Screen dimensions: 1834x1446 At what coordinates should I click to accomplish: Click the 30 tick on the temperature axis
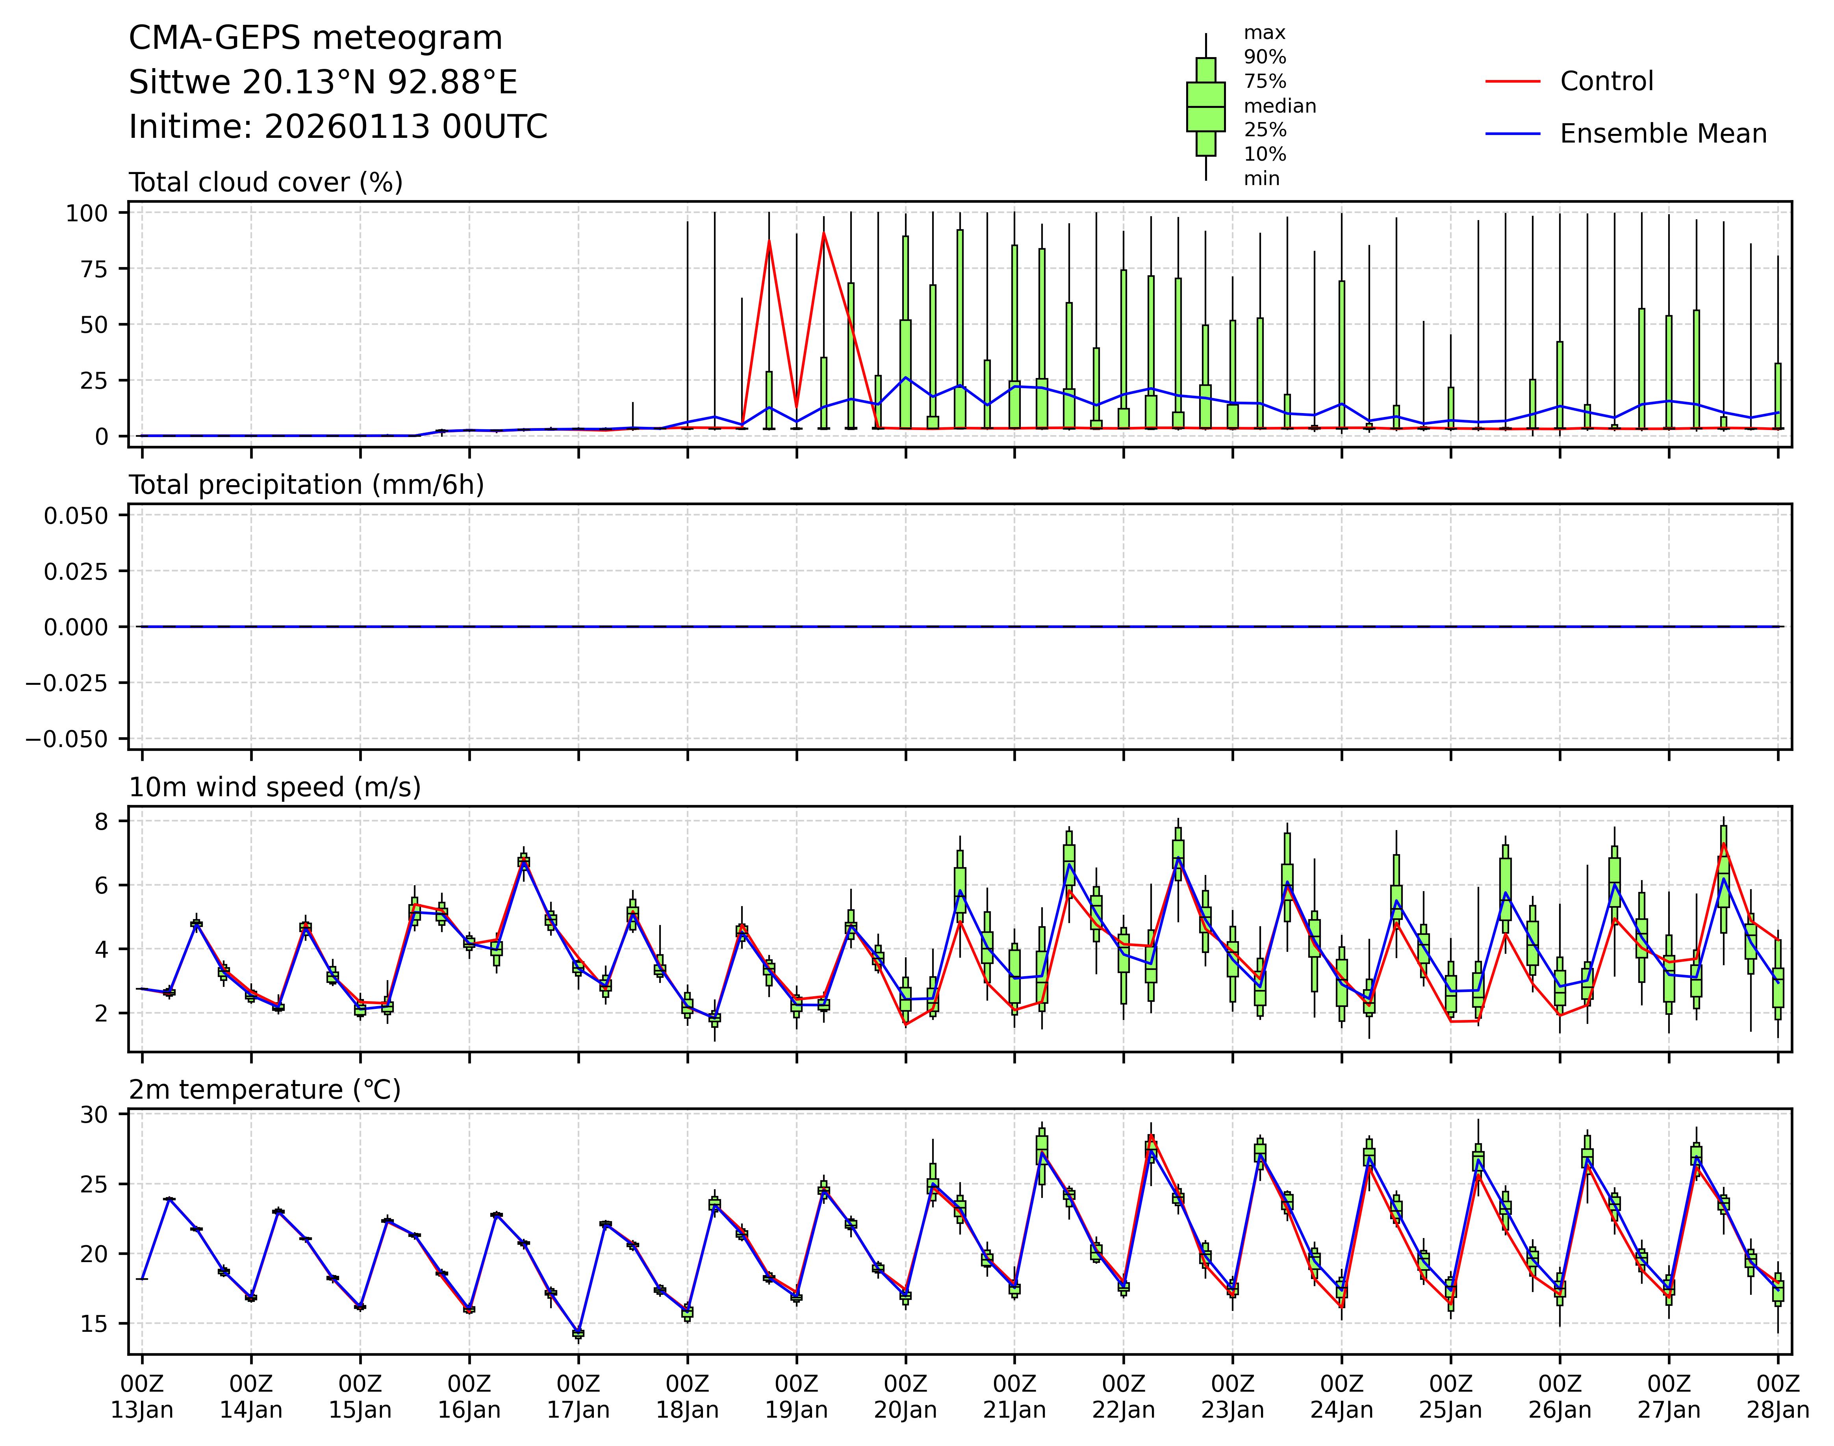(93, 1115)
